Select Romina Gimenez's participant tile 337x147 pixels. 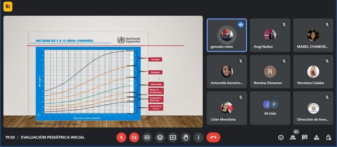[x=270, y=72]
